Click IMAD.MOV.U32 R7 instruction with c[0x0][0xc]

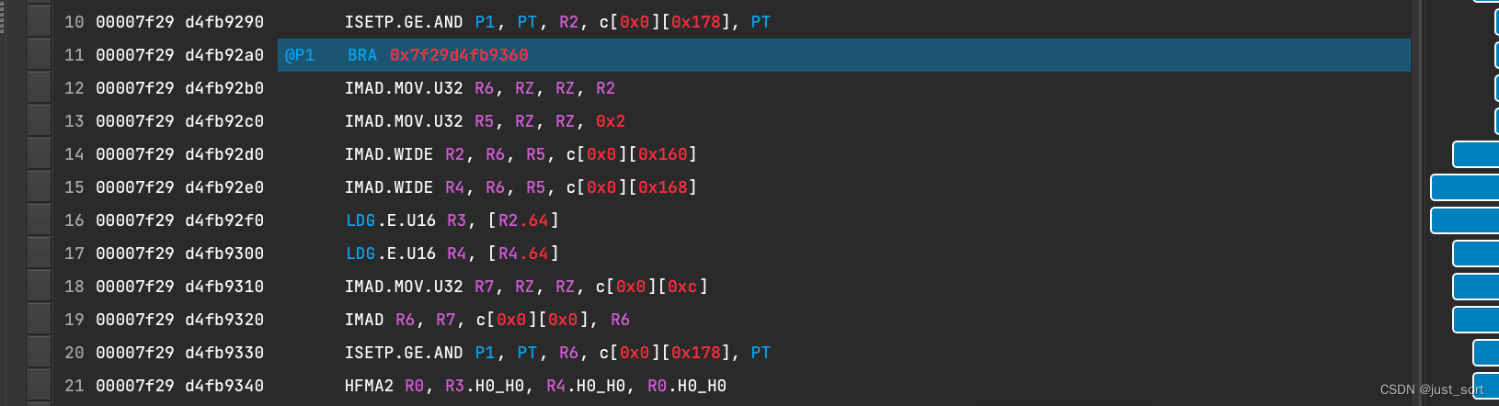526,287
